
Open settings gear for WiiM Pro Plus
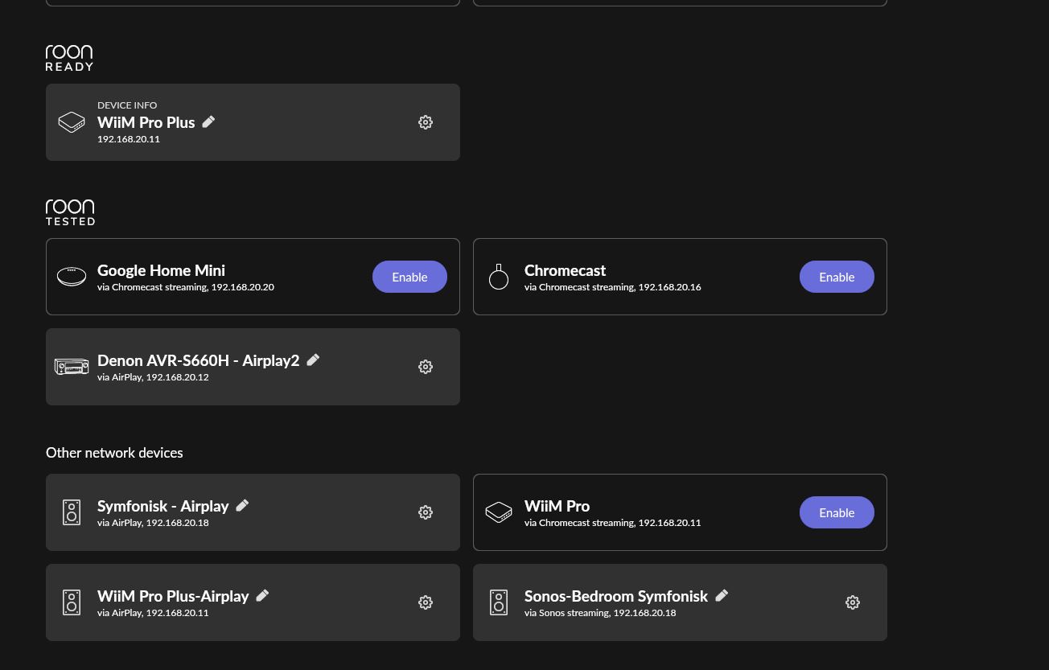(426, 122)
